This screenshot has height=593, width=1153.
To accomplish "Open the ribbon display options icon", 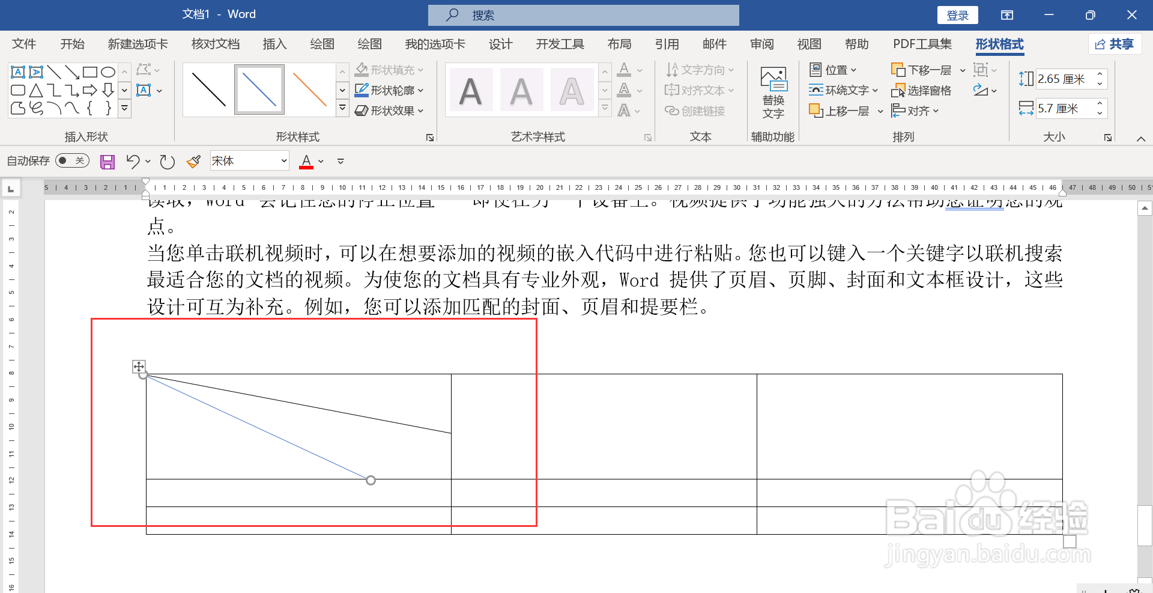I will point(1007,15).
